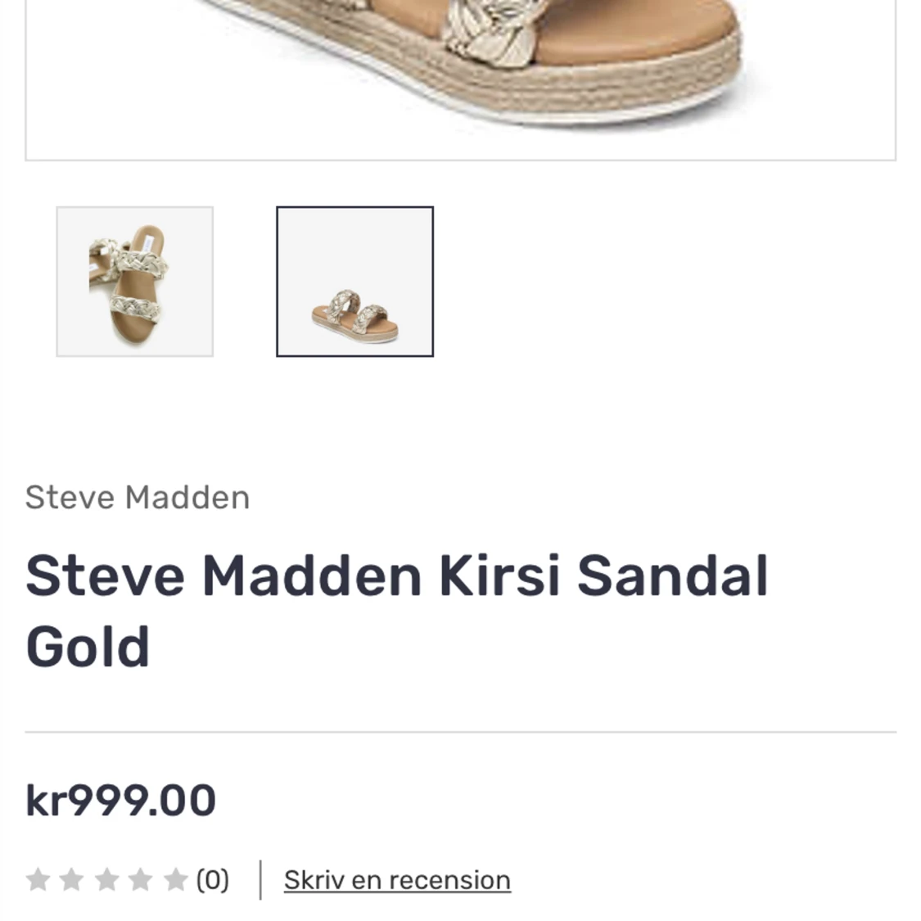Click the divider line between rating and review link
The image size is (921, 921).
point(260,879)
